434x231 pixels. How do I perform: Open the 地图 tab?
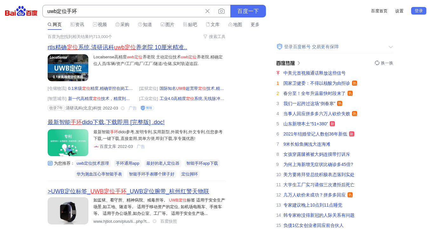coord(235,24)
